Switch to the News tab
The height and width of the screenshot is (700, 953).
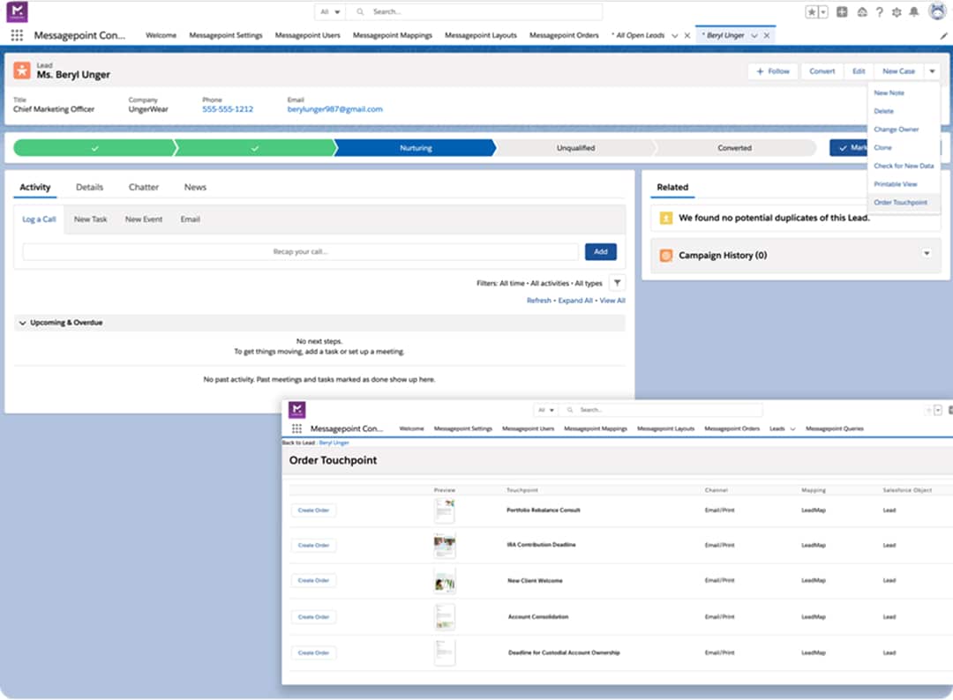[x=195, y=187]
